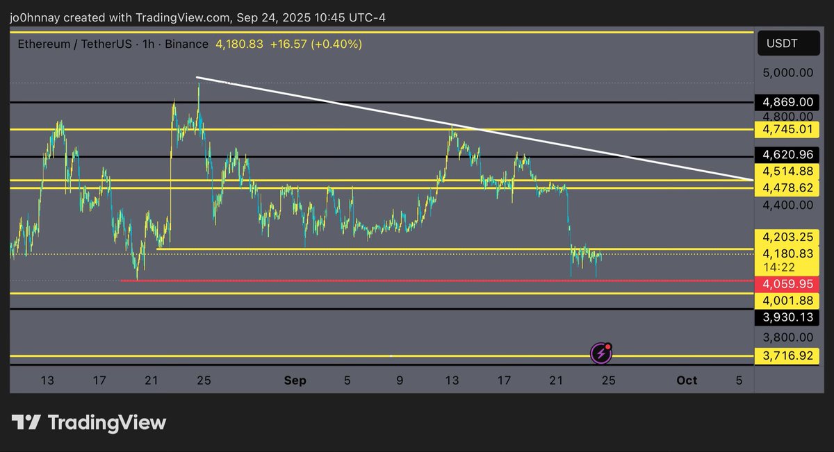Select the red 4,059.95 price label

[788, 284]
